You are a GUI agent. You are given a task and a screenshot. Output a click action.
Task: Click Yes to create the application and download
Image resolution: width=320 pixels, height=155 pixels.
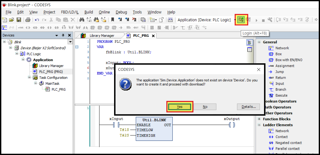(180, 107)
